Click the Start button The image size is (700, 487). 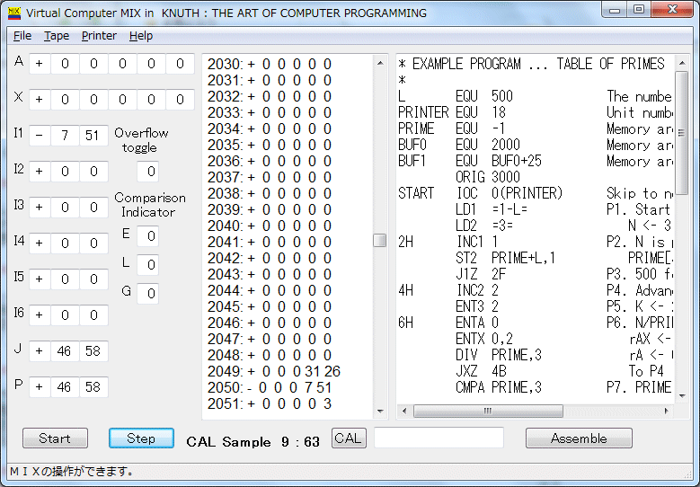tap(55, 438)
